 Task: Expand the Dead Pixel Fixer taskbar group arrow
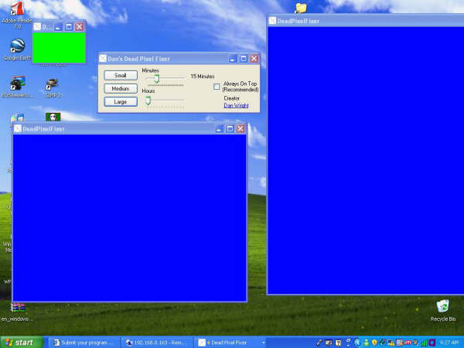pos(263,343)
